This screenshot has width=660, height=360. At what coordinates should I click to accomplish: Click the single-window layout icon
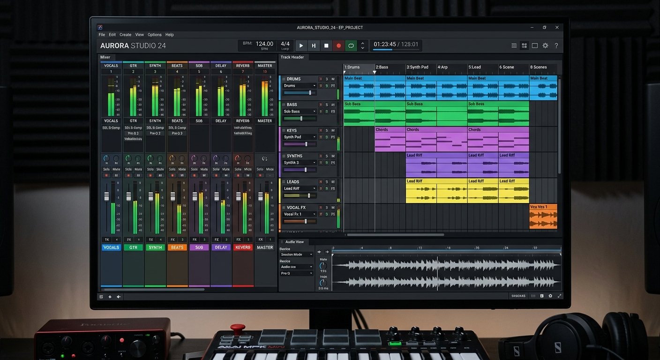pyautogui.click(x=534, y=45)
